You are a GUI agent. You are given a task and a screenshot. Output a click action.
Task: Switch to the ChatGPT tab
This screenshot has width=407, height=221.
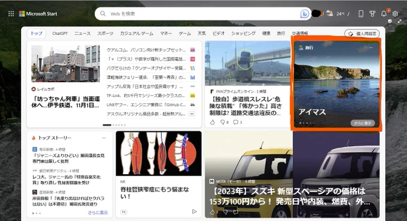(60, 34)
